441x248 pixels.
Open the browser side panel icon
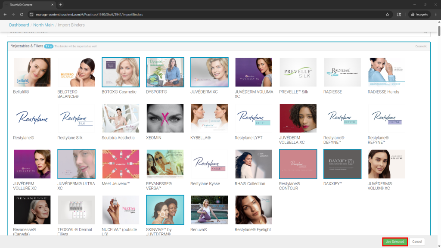[399, 14]
